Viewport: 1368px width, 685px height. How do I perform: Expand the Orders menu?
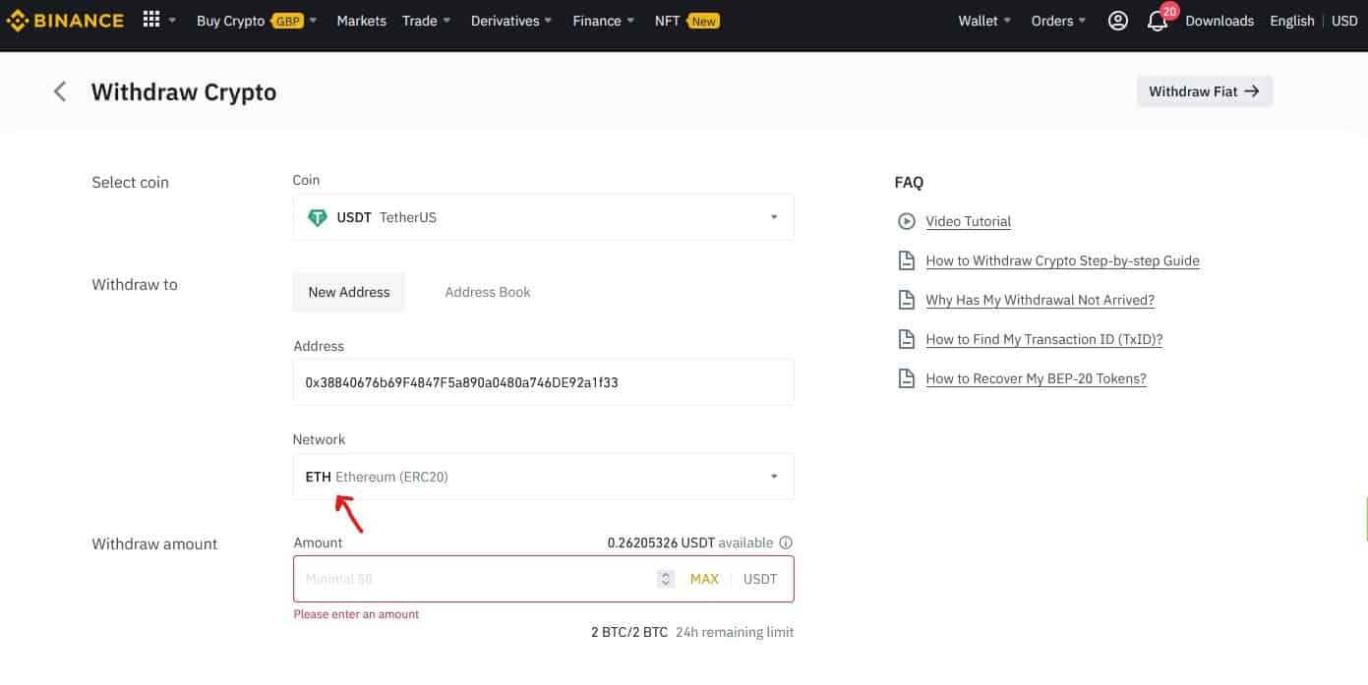1059,21
